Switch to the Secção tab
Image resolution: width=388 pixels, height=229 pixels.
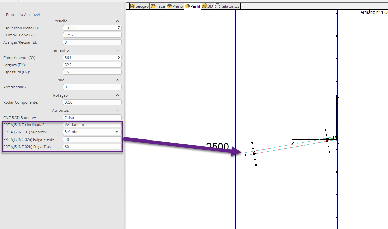point(140,6)
